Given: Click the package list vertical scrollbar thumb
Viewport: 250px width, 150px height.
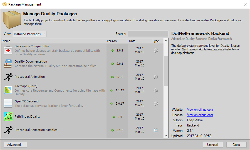Looking at the screenshot, I should click(166, 71).
